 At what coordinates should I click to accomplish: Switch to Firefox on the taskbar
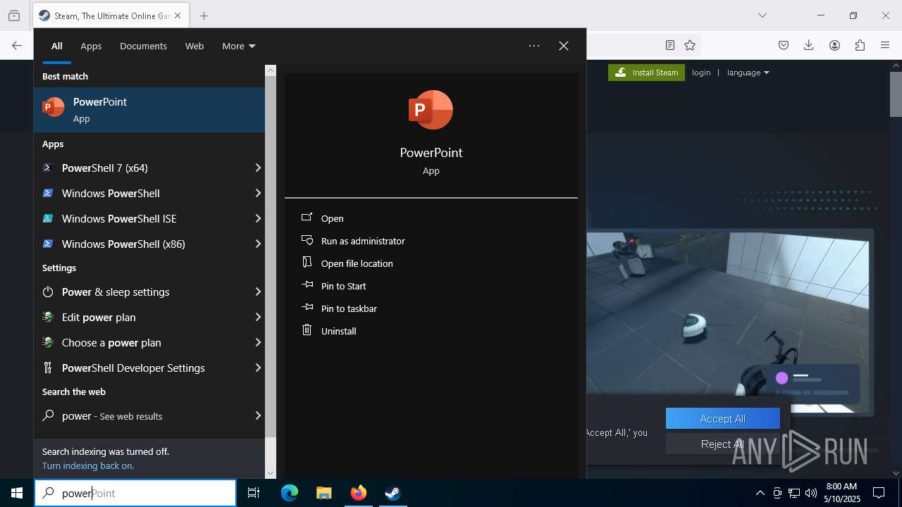coord(358,493)
